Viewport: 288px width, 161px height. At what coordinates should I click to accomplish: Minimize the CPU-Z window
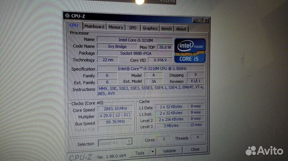click(x=195, y=20)
